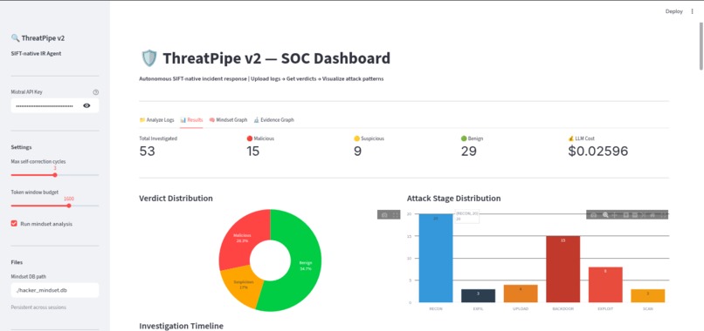Show the Mistral API key with eye icon

86,105
